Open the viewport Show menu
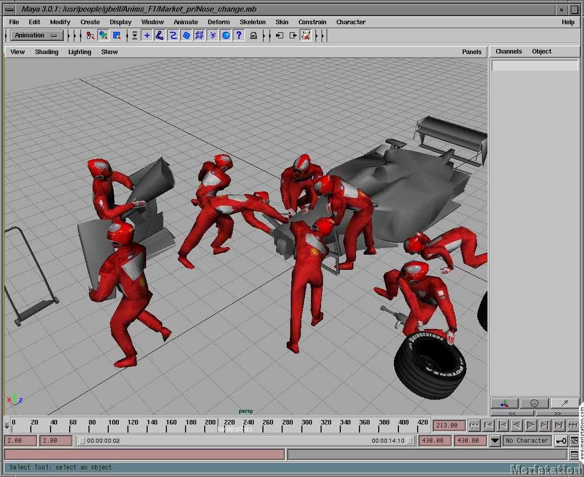This screenshot has height=477, width=584. pos(109,52)
